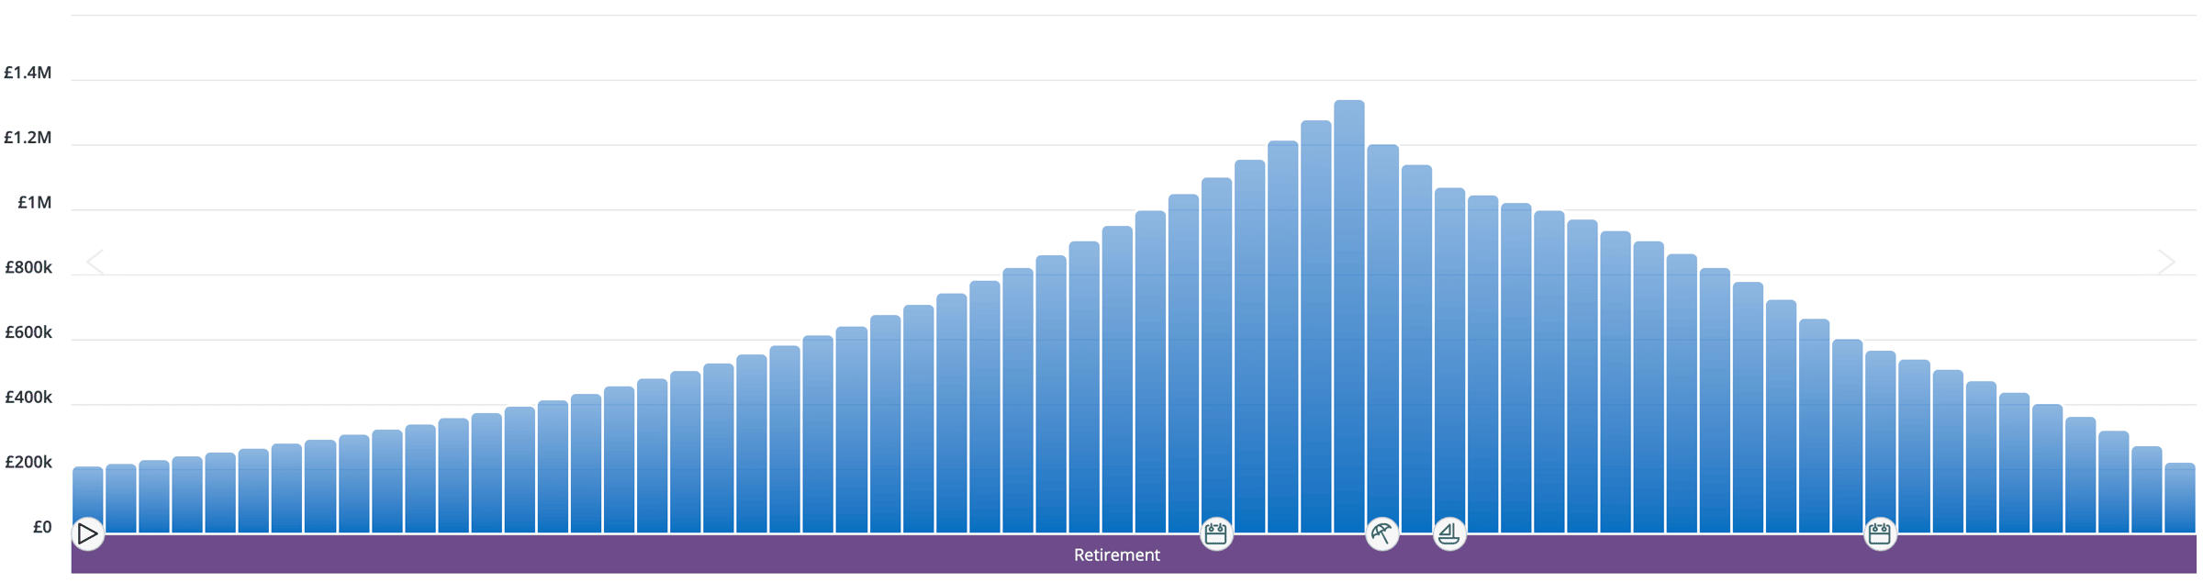This screenshot has width=2203, height=583.
Task: Click the £0 axis label
Action: (42, 528)
